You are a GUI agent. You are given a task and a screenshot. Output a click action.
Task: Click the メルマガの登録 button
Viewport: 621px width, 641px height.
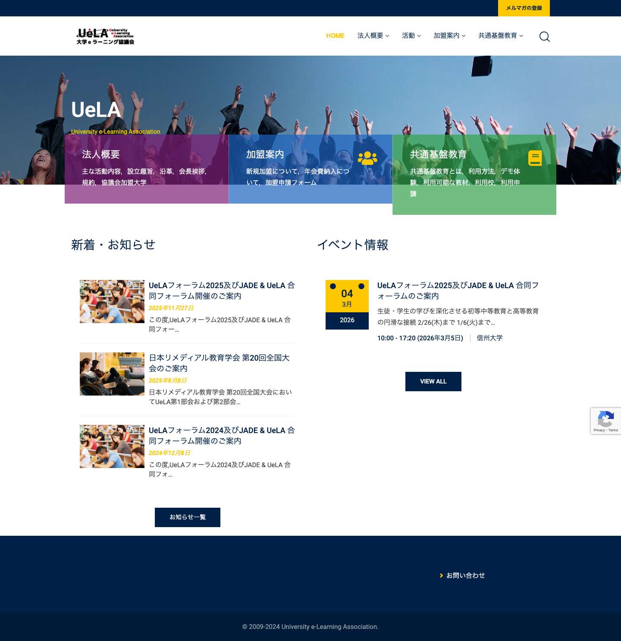pos(524,8)
